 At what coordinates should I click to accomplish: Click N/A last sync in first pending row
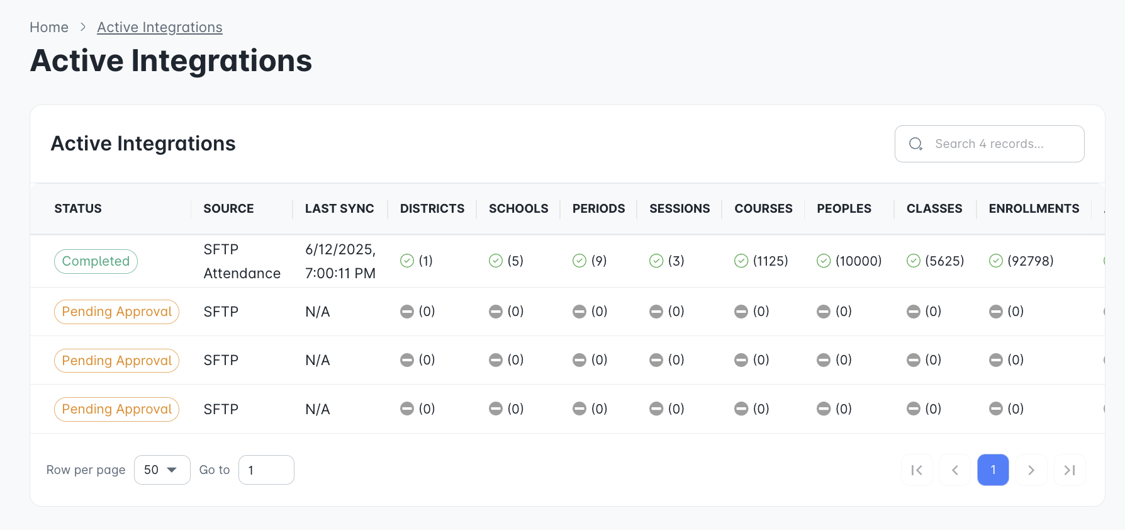318,312
